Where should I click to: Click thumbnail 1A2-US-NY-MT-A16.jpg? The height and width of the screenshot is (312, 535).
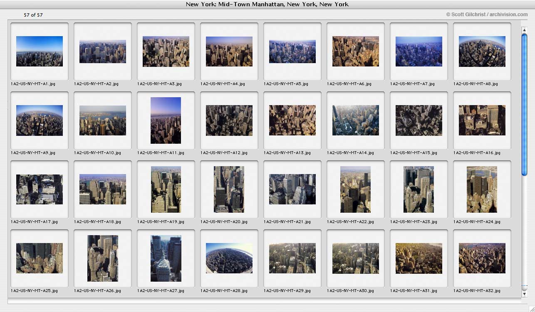coord(482,120)
